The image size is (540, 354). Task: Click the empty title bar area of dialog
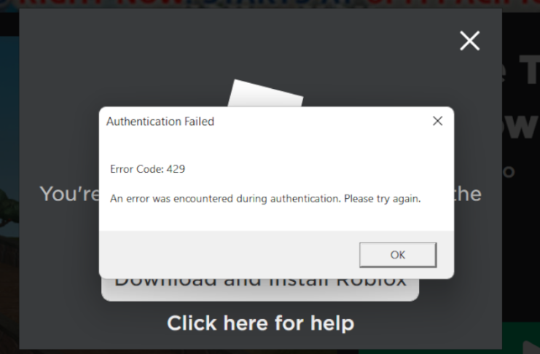coord(320,121)
